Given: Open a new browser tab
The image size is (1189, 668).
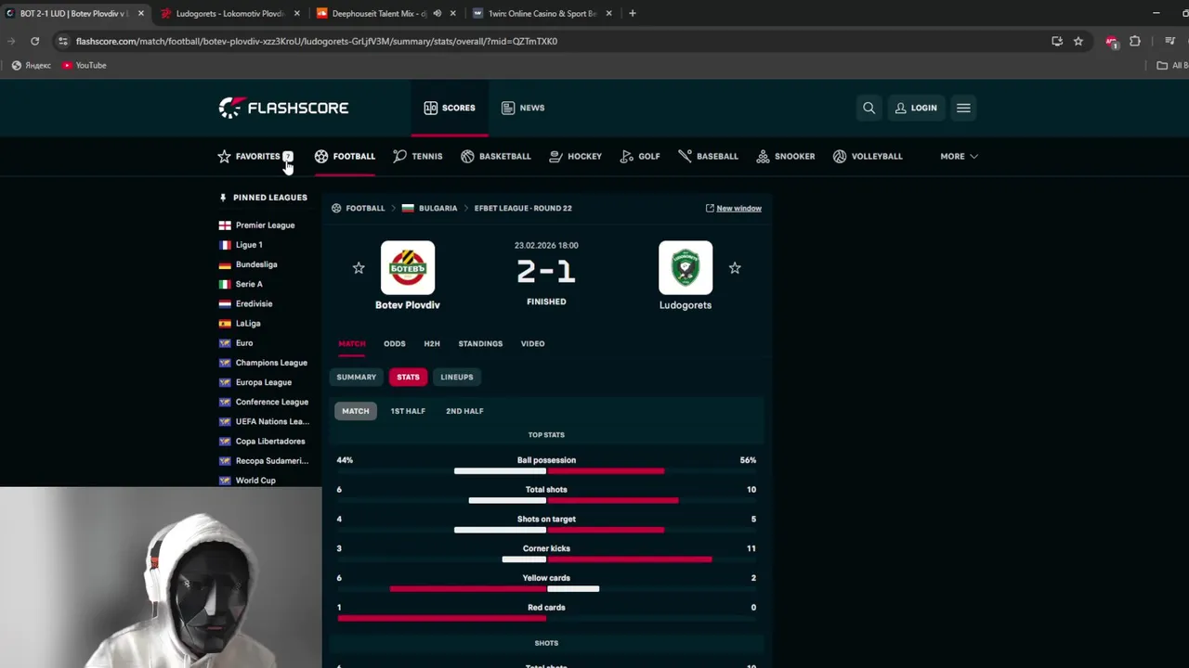Looking at the screenshot, I should [x=633, y=13].
